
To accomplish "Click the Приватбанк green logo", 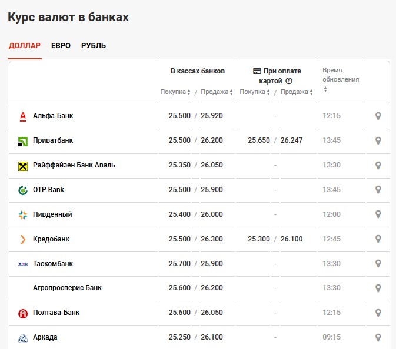I will pyautogui.click(x=23, y=141).
